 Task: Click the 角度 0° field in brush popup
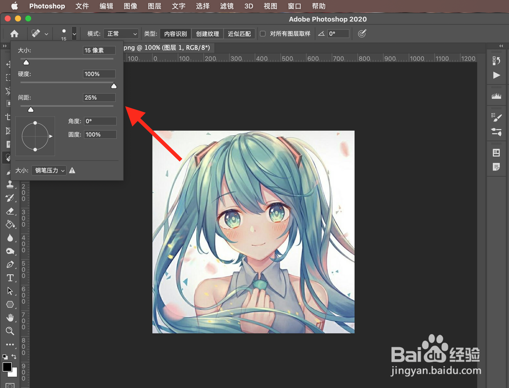100,121
